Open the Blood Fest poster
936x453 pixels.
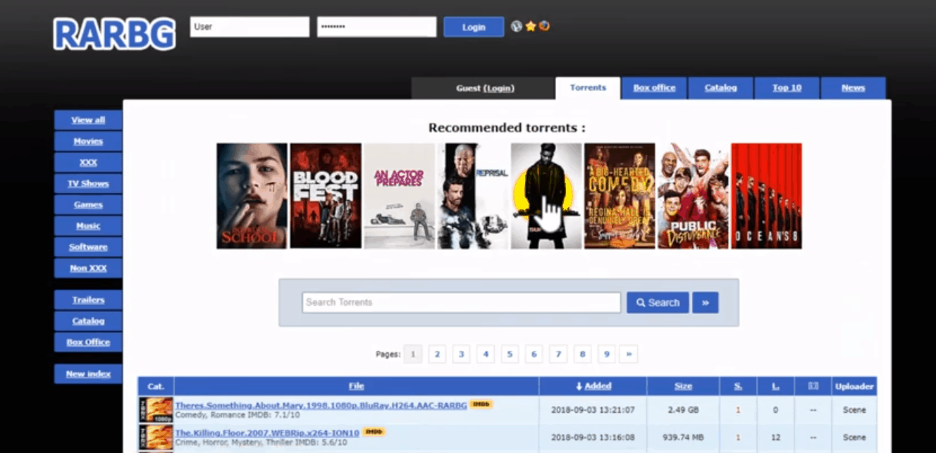pos(326,196)
